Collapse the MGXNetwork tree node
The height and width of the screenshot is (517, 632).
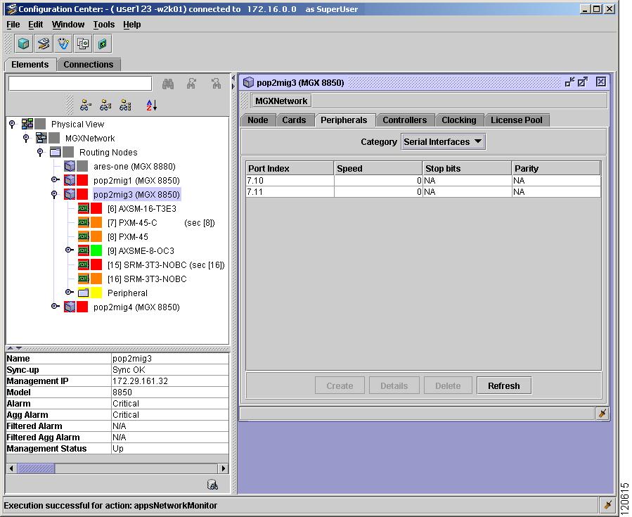[x=26, y=138]
